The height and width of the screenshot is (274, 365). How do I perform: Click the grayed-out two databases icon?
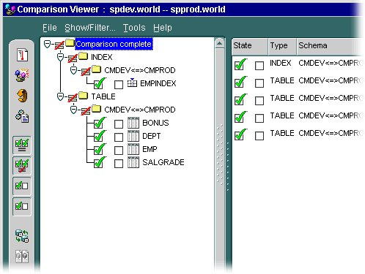click(x=22, y=256)
